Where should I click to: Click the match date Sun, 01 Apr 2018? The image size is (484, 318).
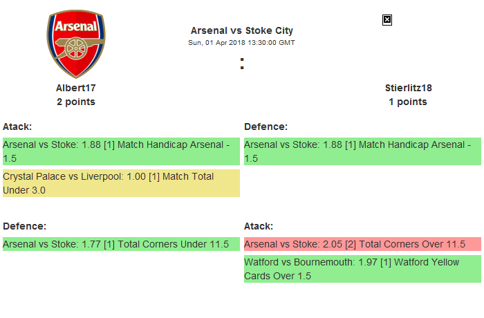(242, 43)
